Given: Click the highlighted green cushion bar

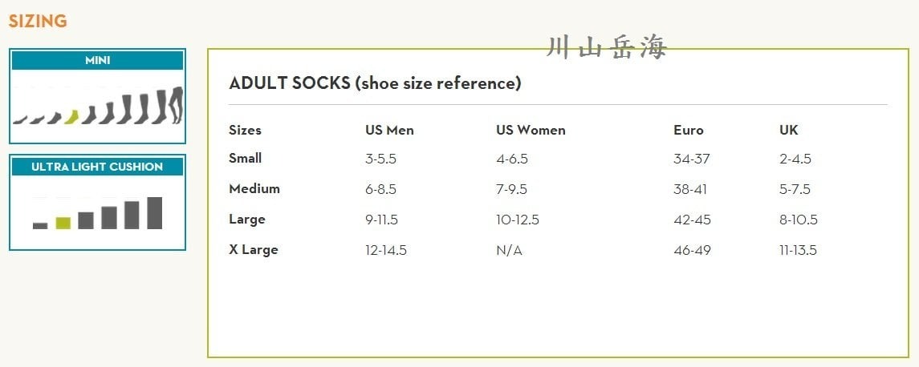Looking at the screenshot, I should tap(63, 223).
